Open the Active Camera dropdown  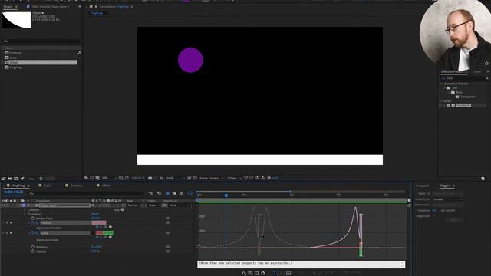212,178
